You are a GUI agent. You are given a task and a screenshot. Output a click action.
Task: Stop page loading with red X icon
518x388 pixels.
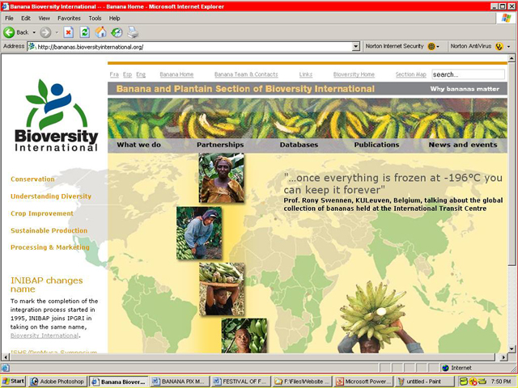pos(68,32)
